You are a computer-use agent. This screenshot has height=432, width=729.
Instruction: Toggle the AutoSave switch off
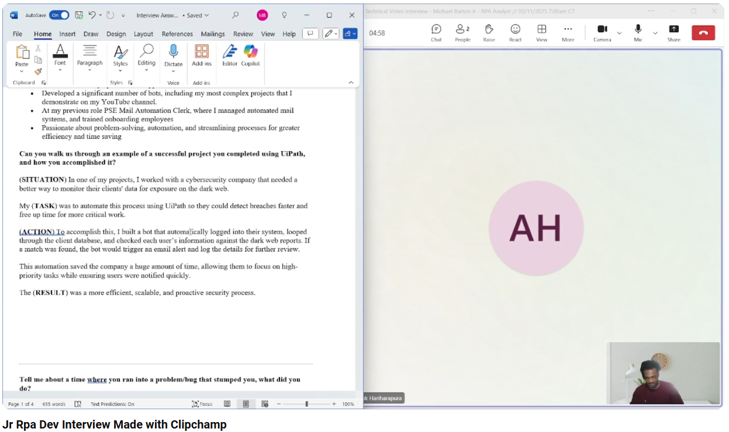pos(59,15)
